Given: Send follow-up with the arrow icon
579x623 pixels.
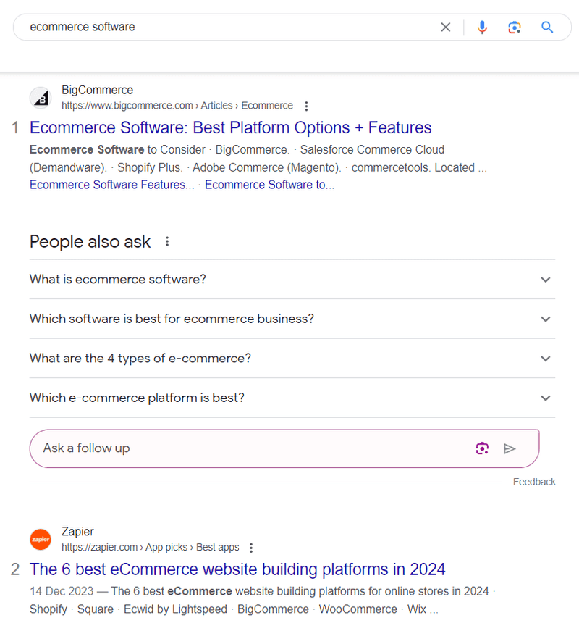Looking at the screenshot, I should (x=510, y=448).
